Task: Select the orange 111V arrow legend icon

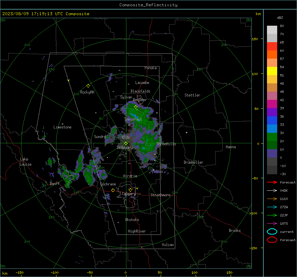Action: 272,199
